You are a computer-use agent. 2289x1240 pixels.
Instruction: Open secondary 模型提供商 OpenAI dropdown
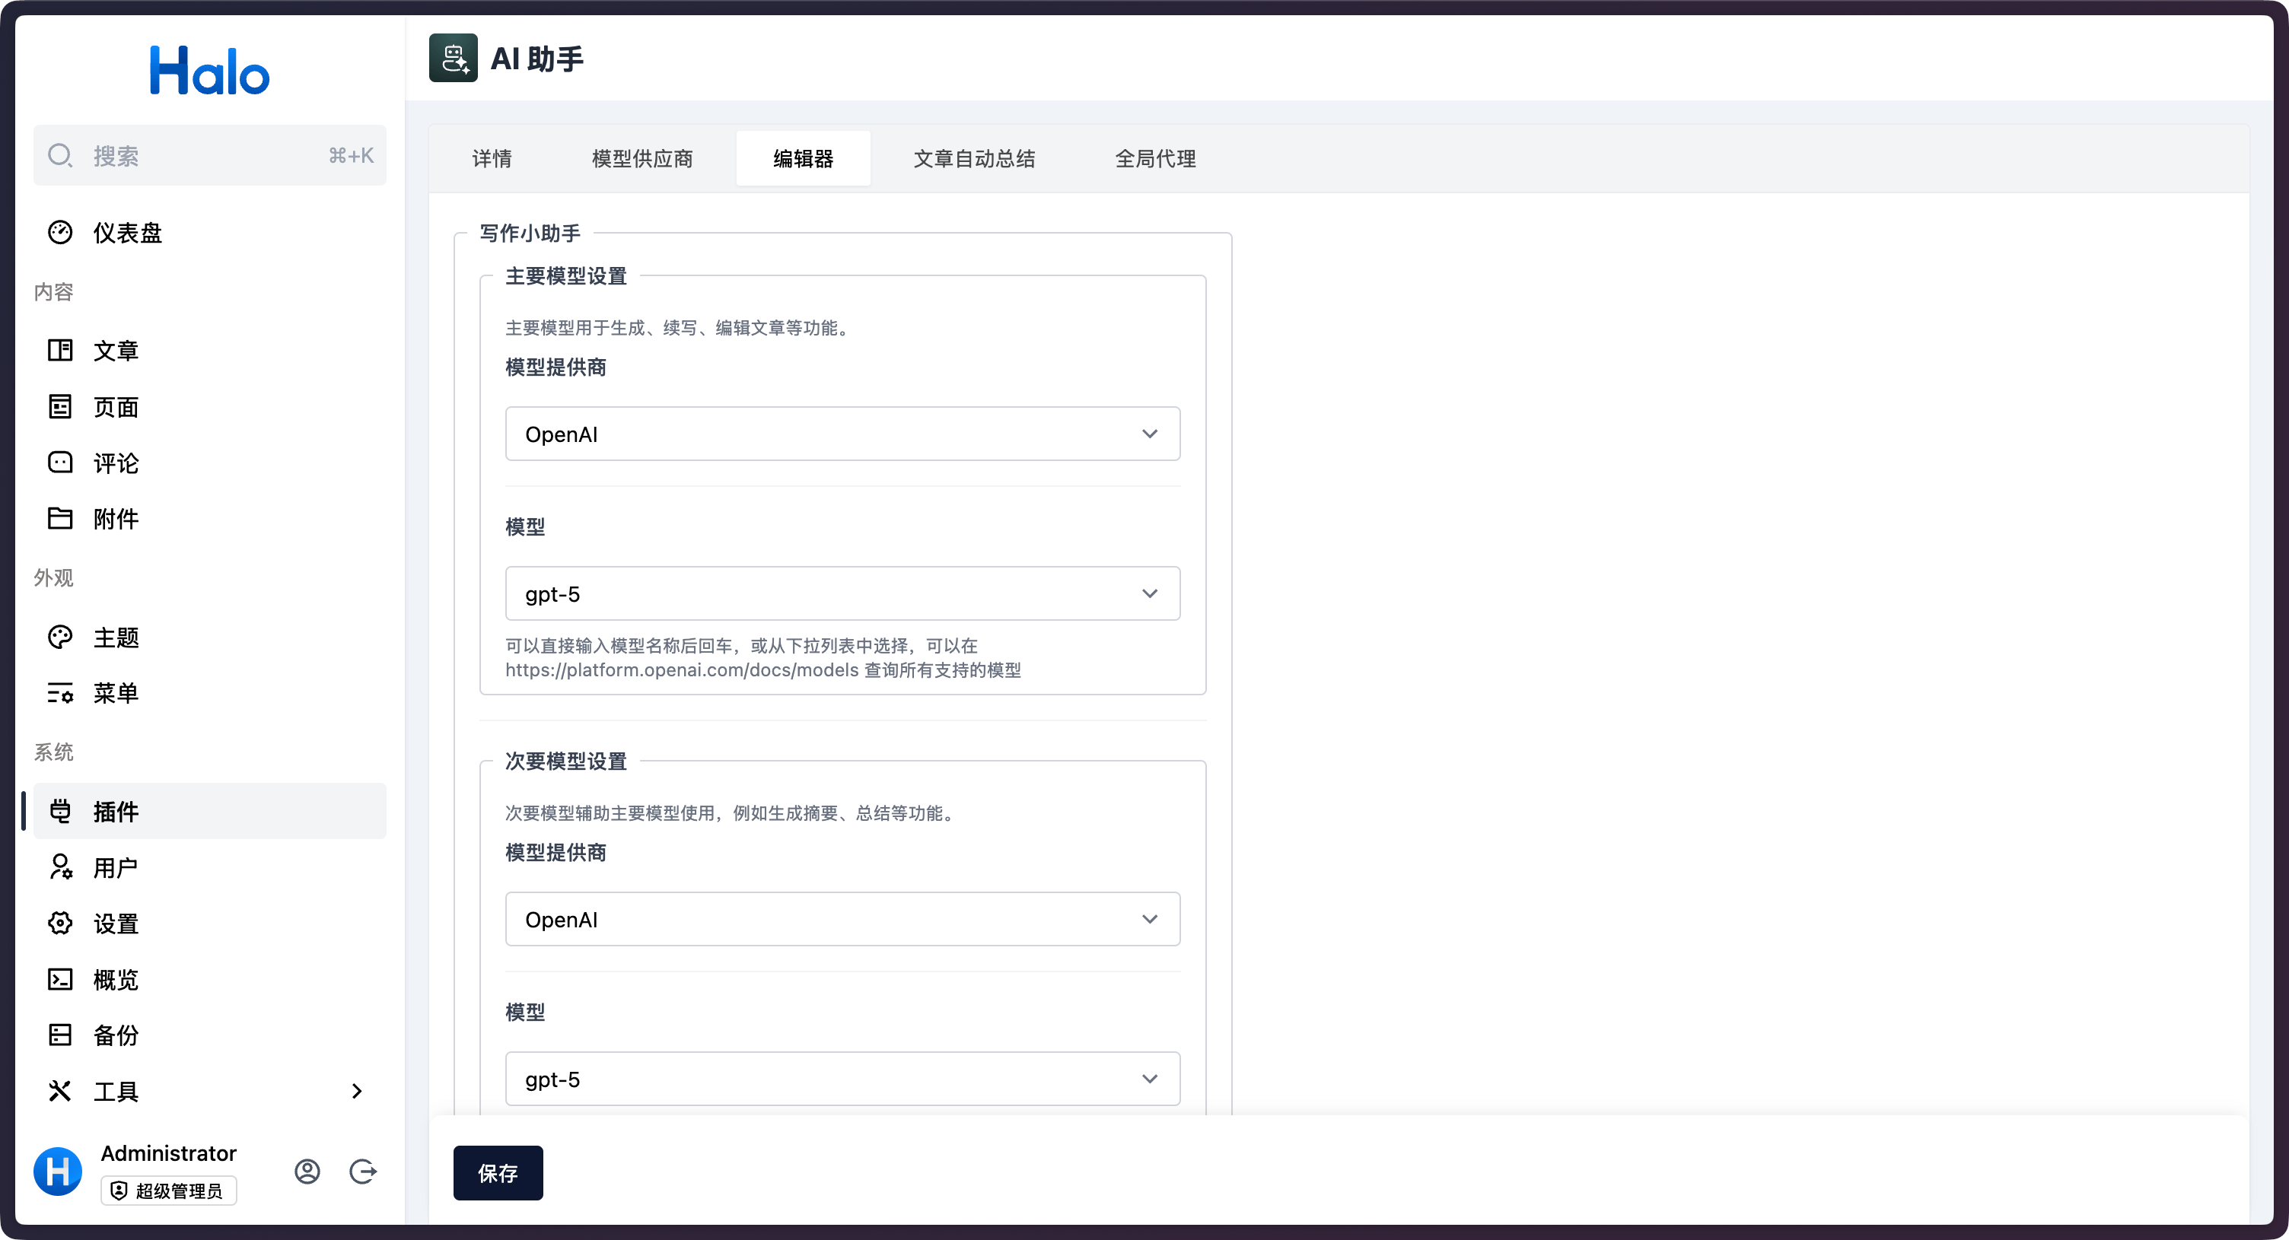pos(842,918)
